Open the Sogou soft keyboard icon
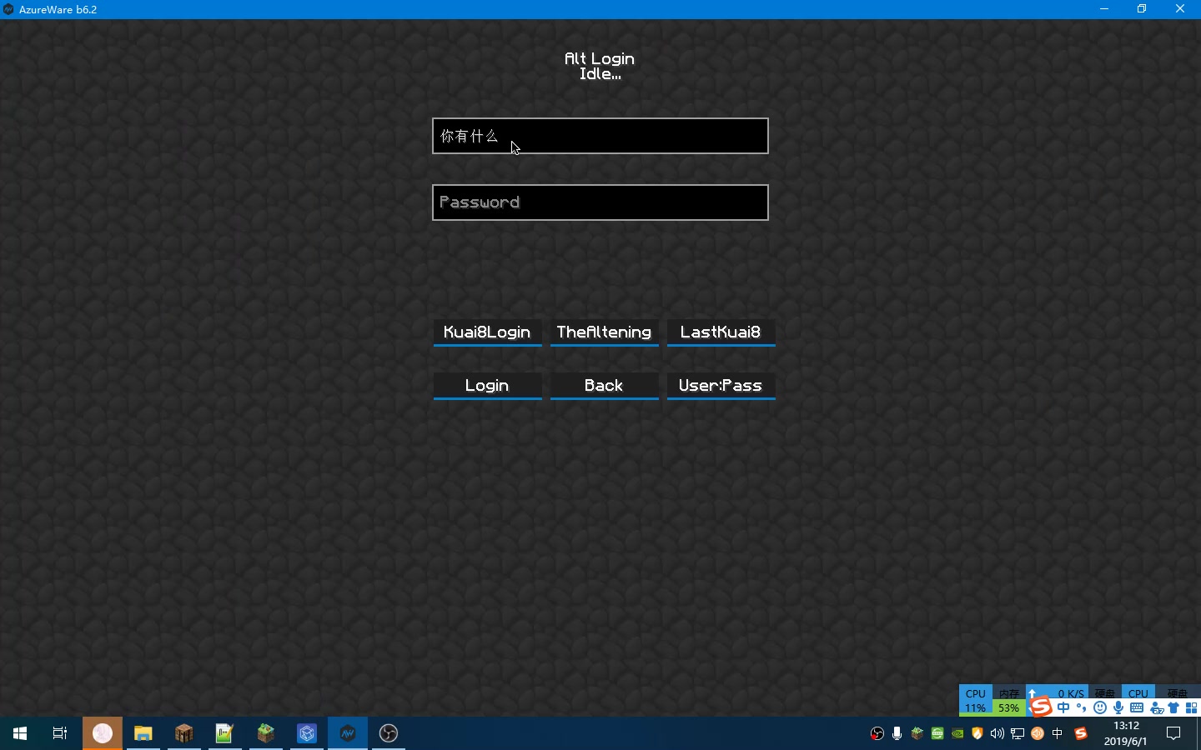This screenshot has height=750, width=1201. pos(1137,708)
